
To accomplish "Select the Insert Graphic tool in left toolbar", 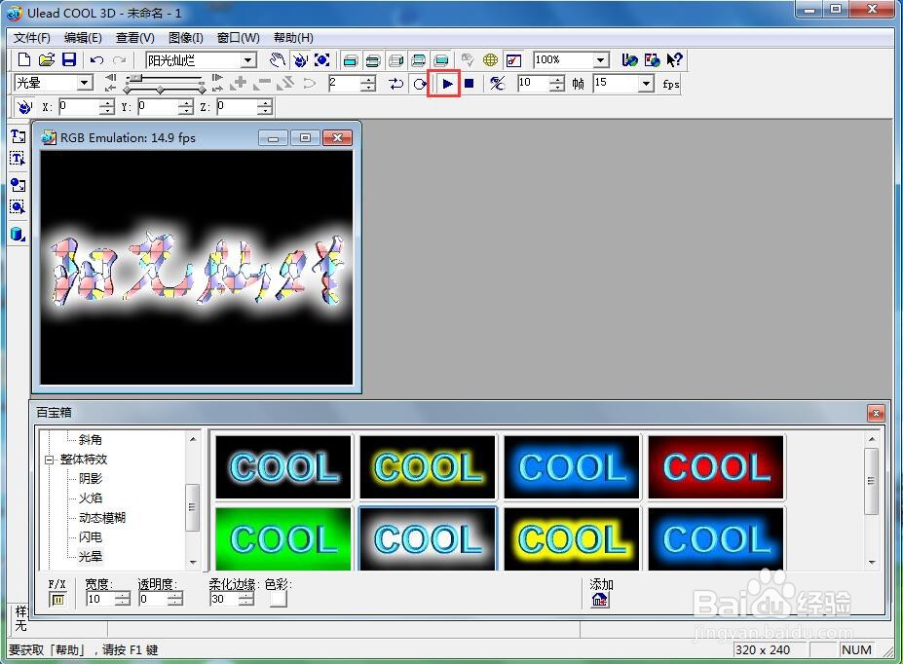I will pyautogui.click(x=18, y=185).
